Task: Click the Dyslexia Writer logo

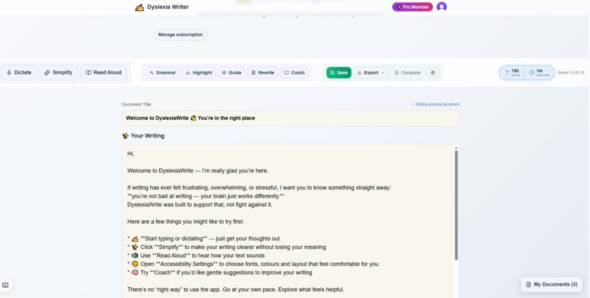Action: [x=162, y=7]
